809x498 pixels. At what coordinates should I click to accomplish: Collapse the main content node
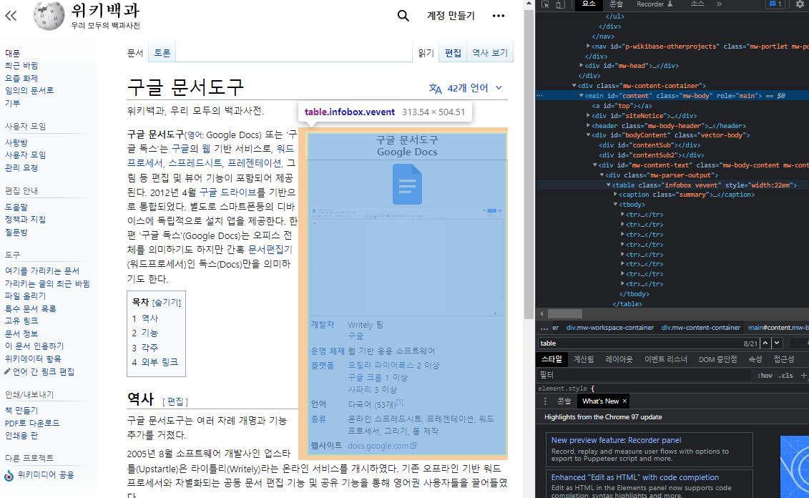(582, 95)
